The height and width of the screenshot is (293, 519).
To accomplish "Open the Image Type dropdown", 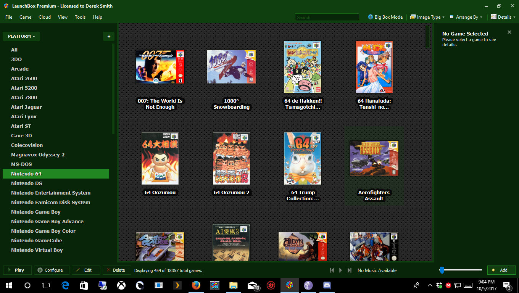I will point(427,17).
